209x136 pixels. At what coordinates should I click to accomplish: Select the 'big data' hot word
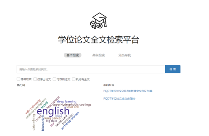(51, 121)
